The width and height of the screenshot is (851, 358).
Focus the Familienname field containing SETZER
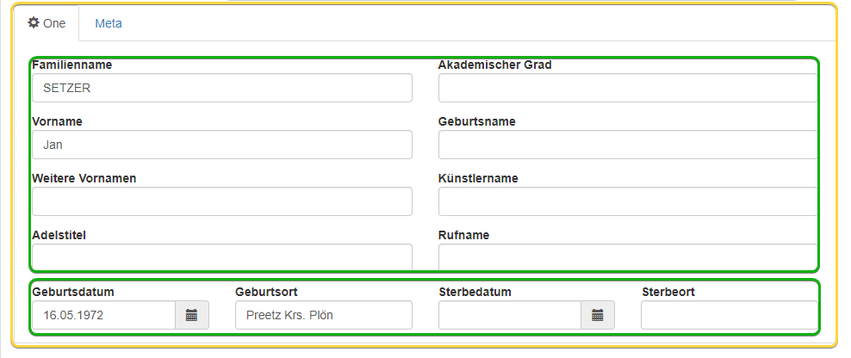click(222, 88)
